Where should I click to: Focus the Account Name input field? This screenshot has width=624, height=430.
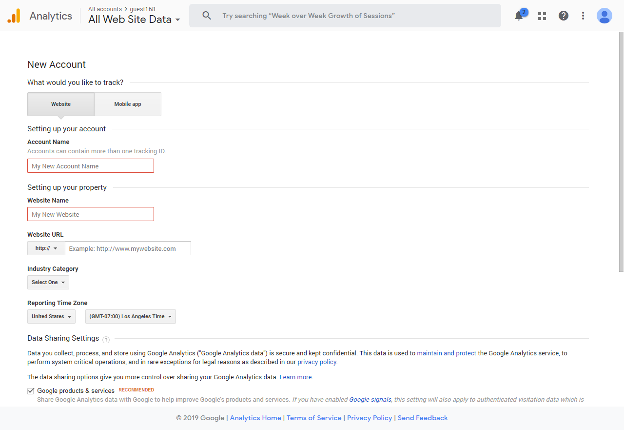coord(91,166)
